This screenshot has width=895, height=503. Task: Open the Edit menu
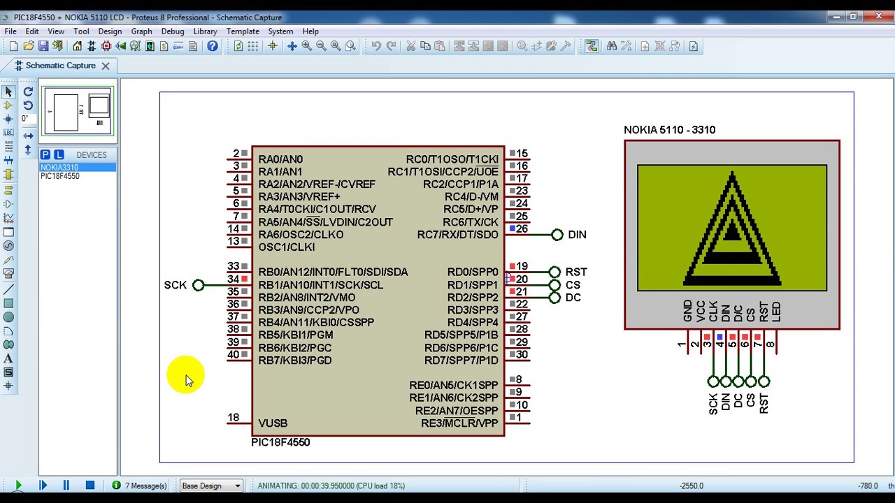pyautogui.click(x=32, y=31)
